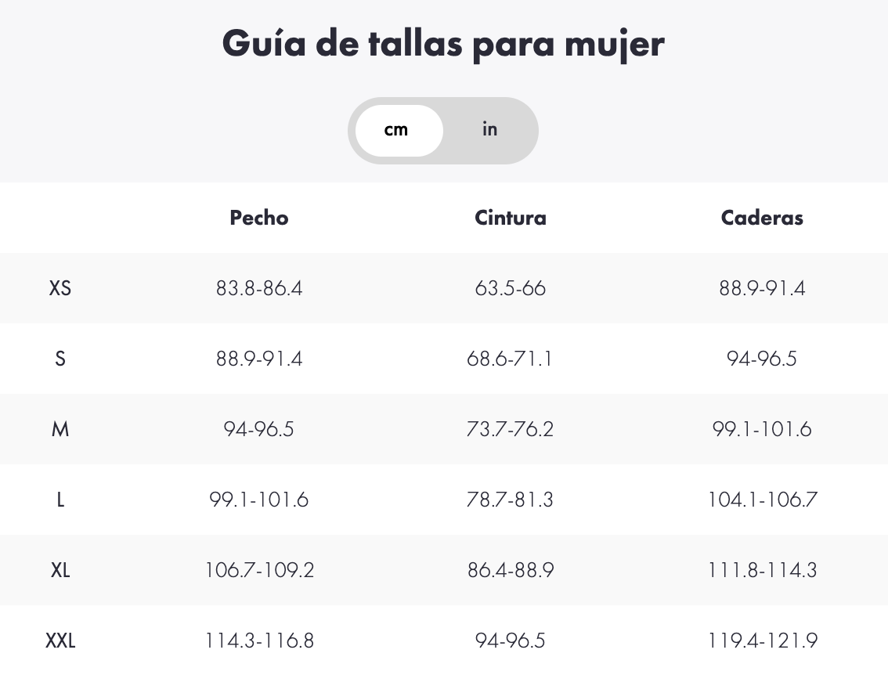
Task: Click M waist value 73.7-76.2
Action: [510, 429]
